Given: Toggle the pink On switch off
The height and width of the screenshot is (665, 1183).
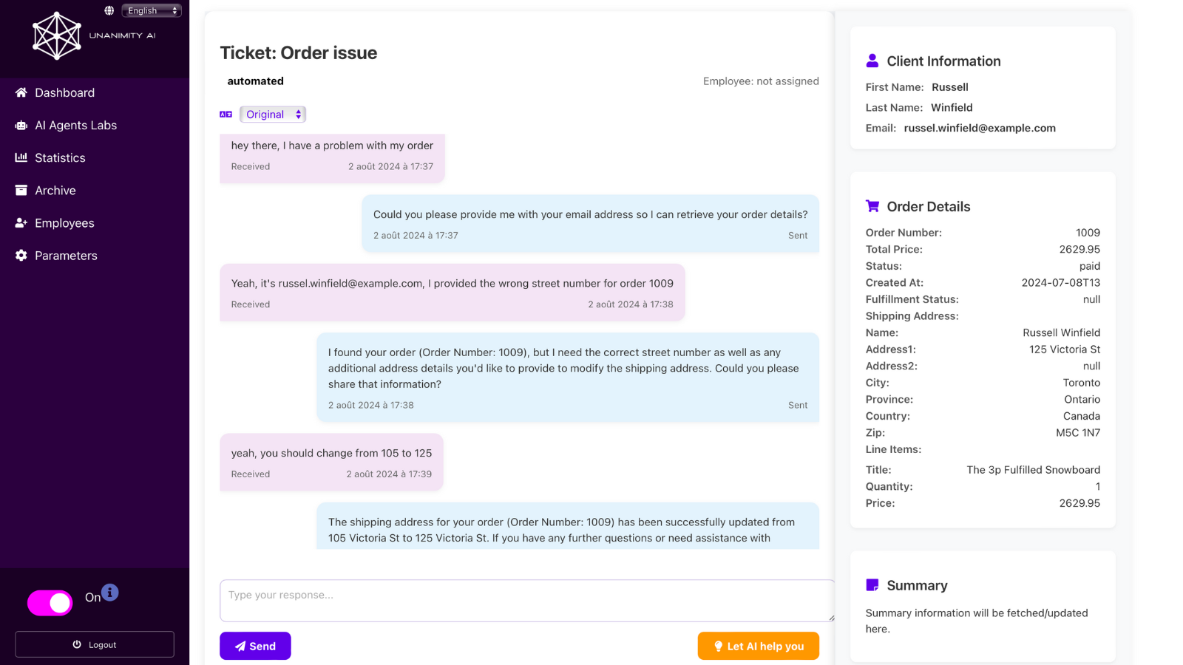Looking at the screenshot, I should coord(50,603).
